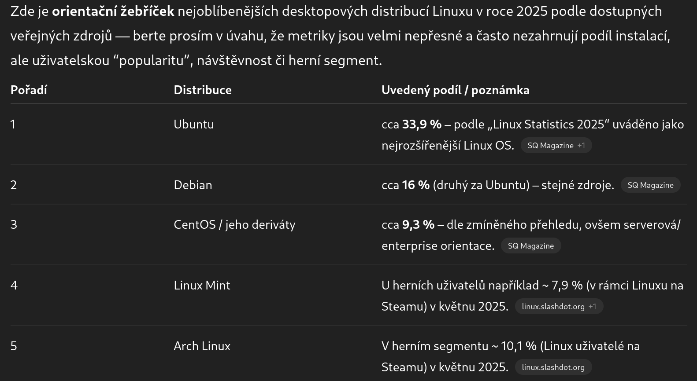Select the Debian distribution cell
The image size is (697, 381).
click(x=193, y=185)
